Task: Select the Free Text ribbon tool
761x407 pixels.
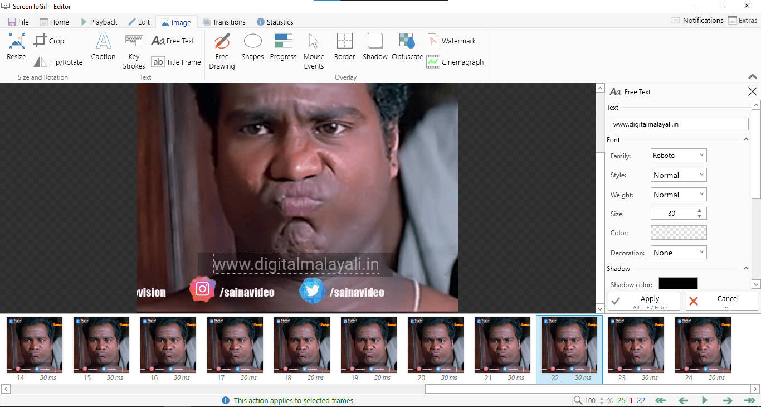Action: click(173, 41)
